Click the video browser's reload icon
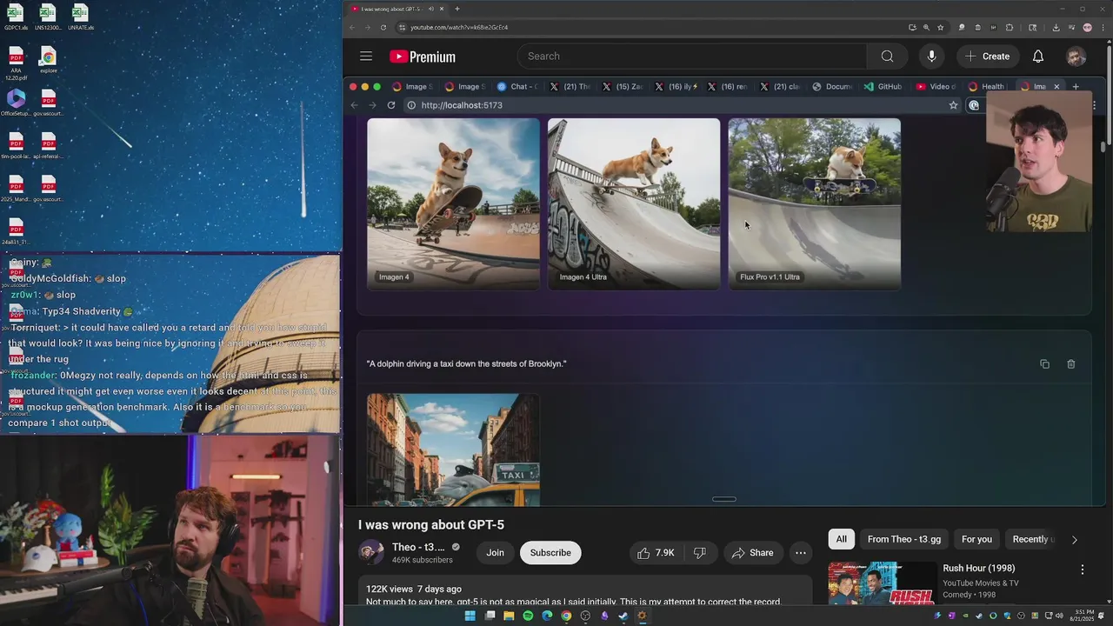Viewport: 1113px width, 626px height. coord(391,105)
